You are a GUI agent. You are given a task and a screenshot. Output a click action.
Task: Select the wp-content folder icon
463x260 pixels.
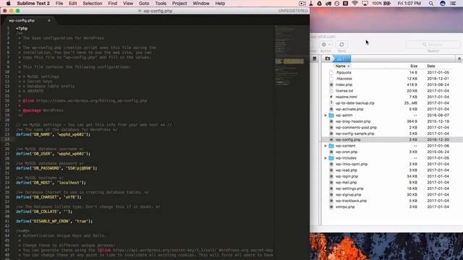pos(331,146)
